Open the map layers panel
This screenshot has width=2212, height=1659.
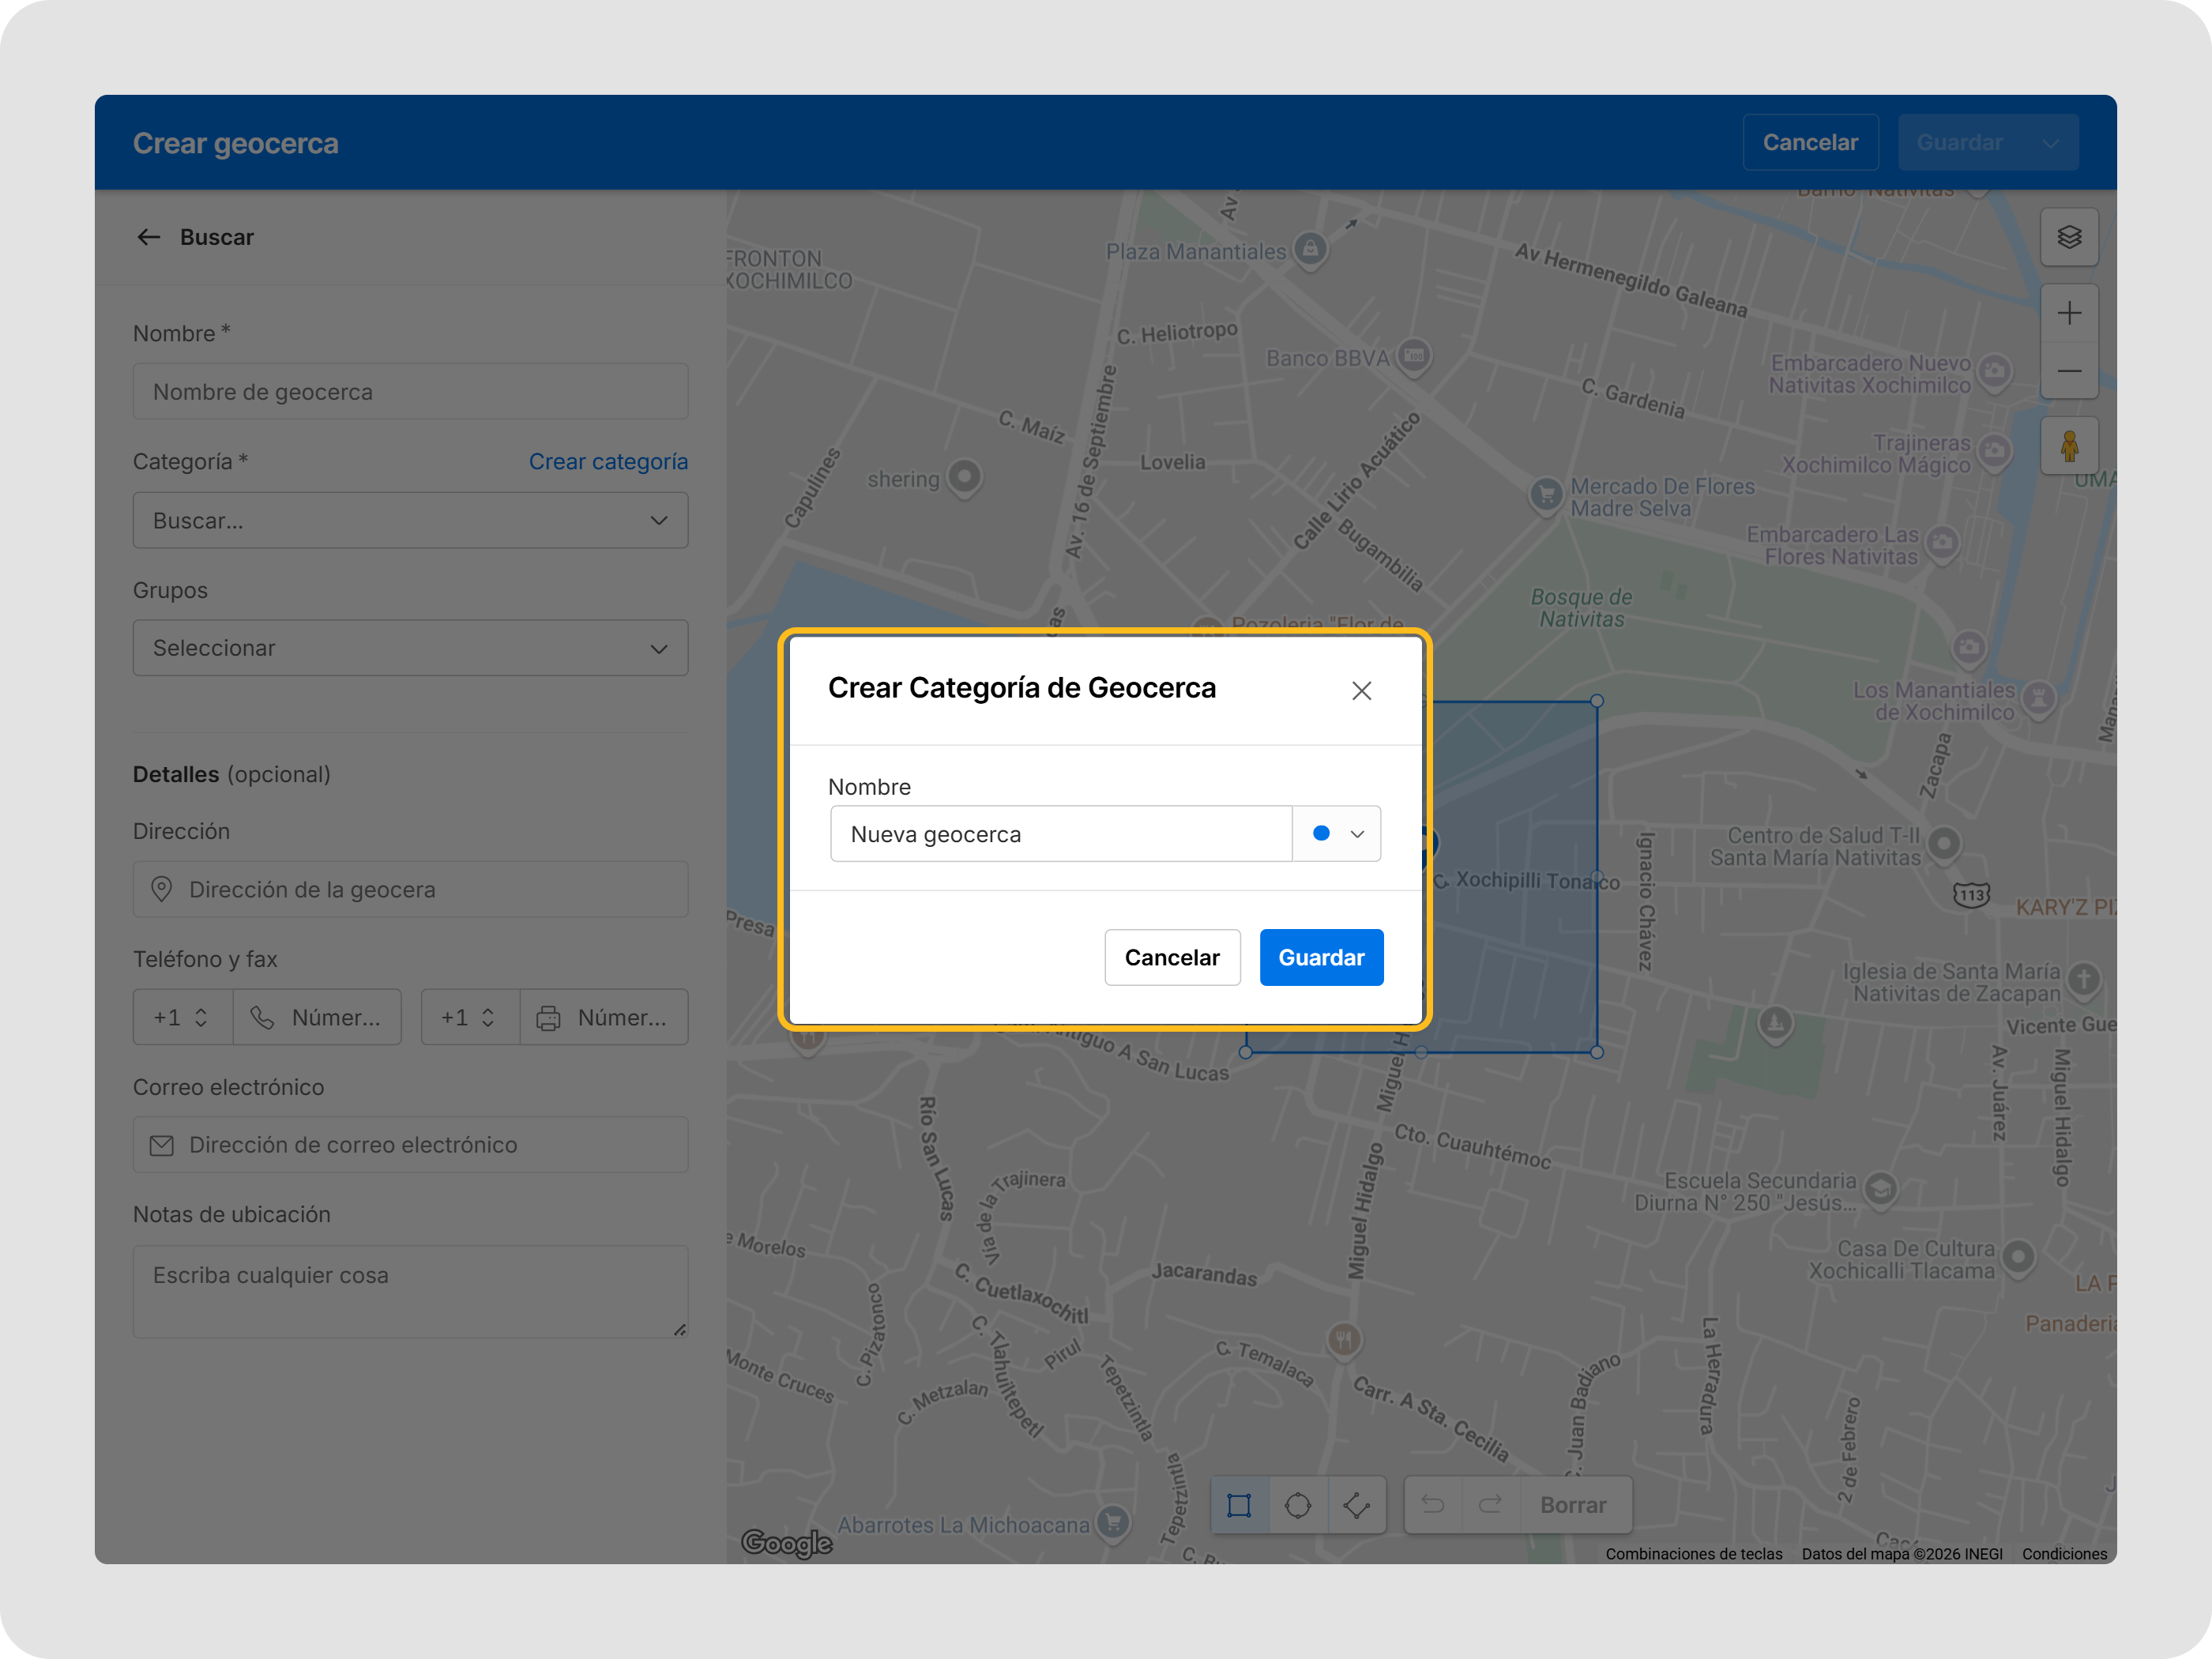point(2069,237)
